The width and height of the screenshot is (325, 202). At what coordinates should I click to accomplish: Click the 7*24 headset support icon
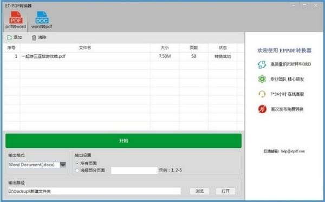tap(262, 94)
